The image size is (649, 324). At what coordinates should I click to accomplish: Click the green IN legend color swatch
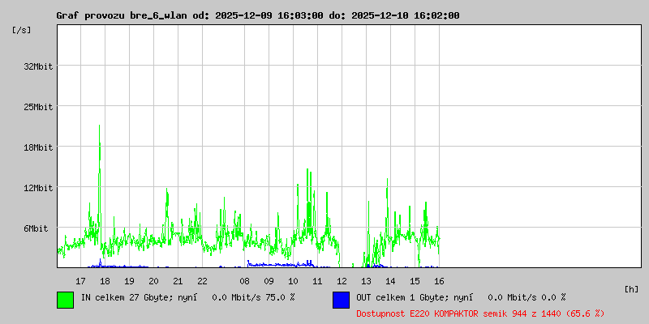pyautogui.click(x=66, y=300)
